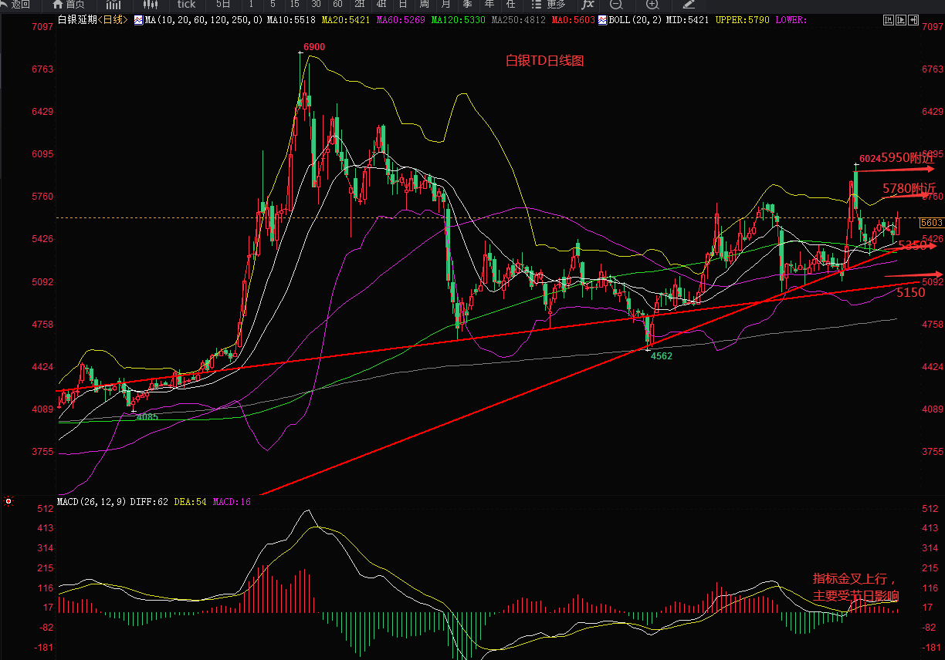Click the BOLL indicator icon in header
The image size is (945, 660).
pos(602,20)
